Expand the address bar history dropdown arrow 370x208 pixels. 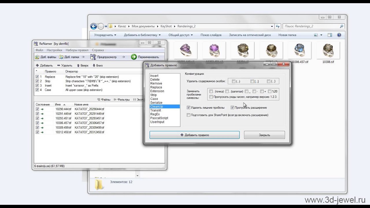[272, 26]
